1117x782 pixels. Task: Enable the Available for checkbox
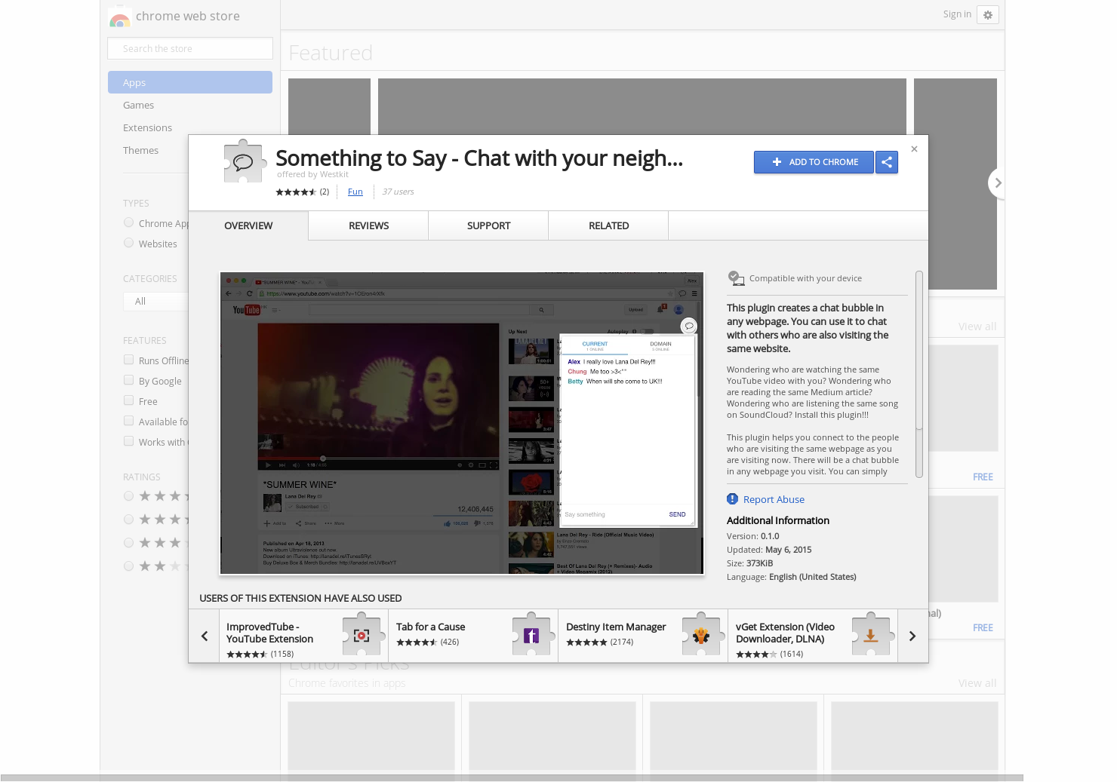pos(128,421)
